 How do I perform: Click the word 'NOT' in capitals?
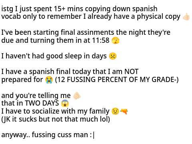[131, 72]
